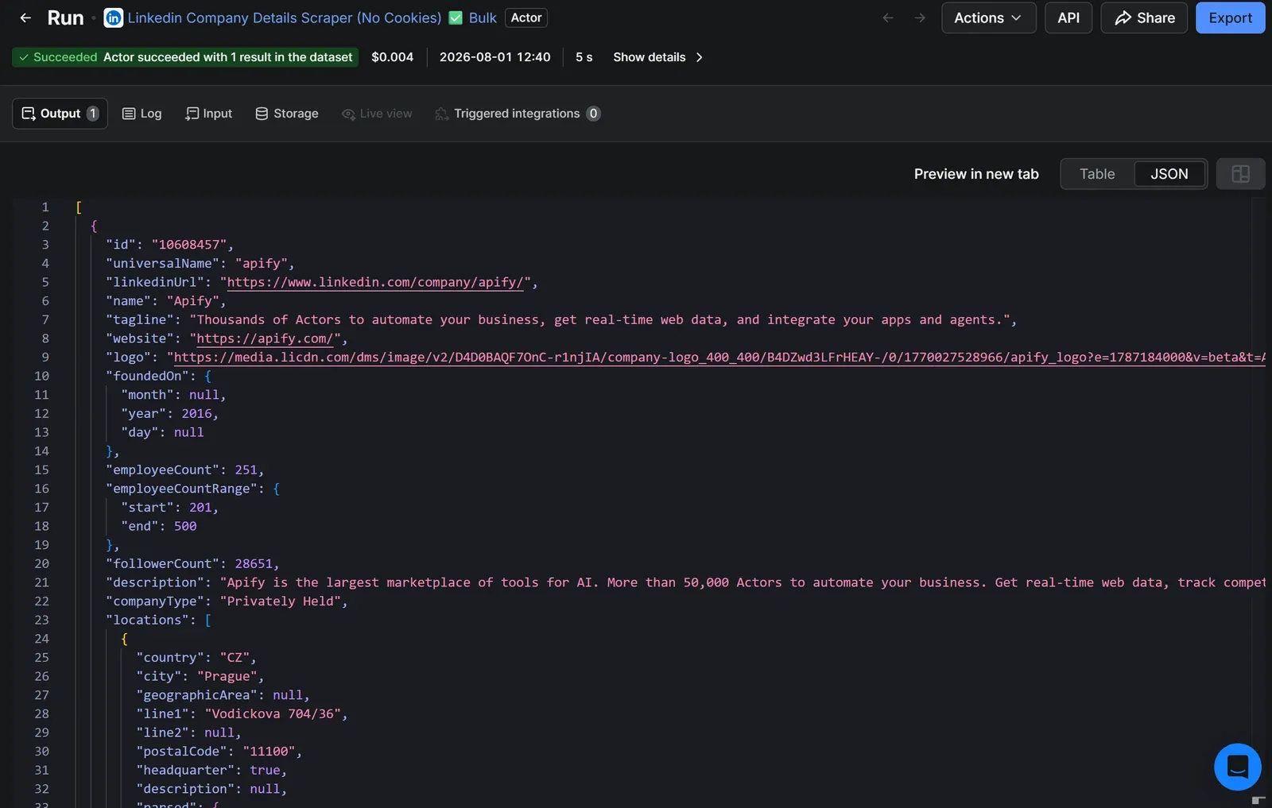The image size is (1272, 808).
Task: Click the "followerCount": 28651 line
Action: click(x=192, y=564)
